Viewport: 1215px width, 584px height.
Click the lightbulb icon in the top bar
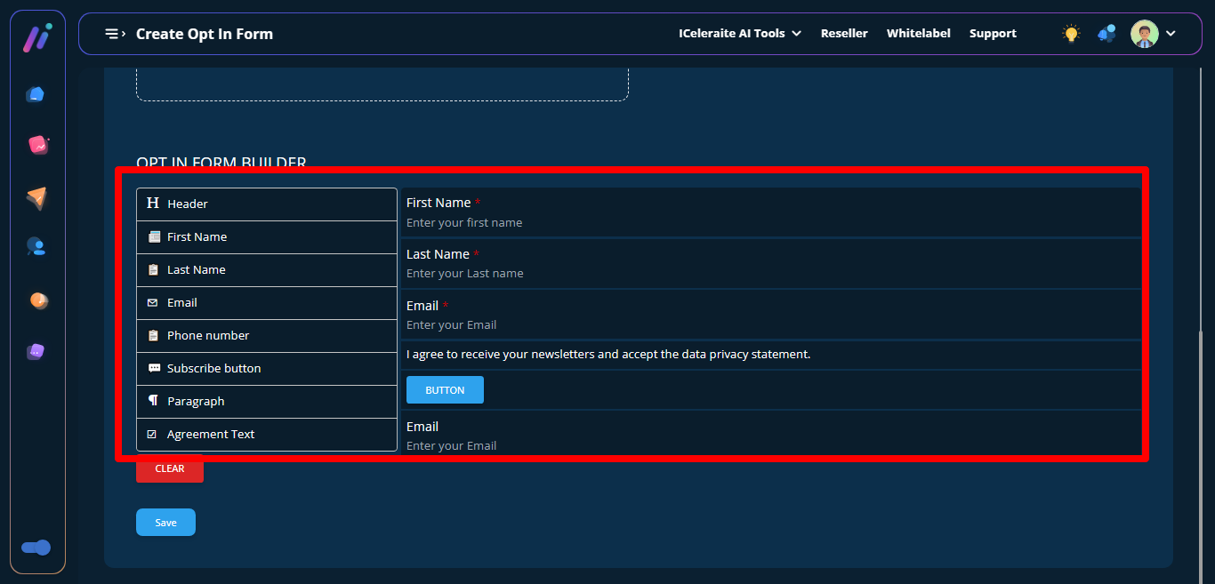(1071, 34)
